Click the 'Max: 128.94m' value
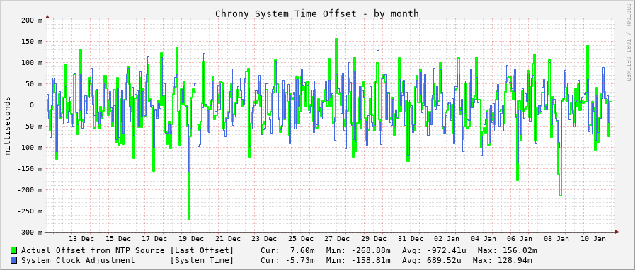635x270 pixels. [x=503, y=260]
